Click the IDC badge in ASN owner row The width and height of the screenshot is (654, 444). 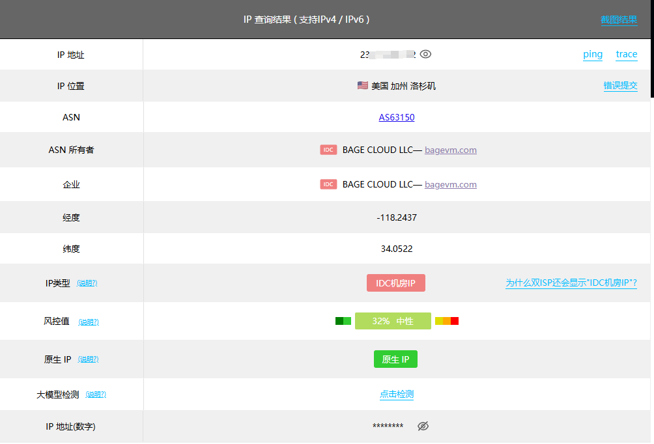[x=328, y=150]
